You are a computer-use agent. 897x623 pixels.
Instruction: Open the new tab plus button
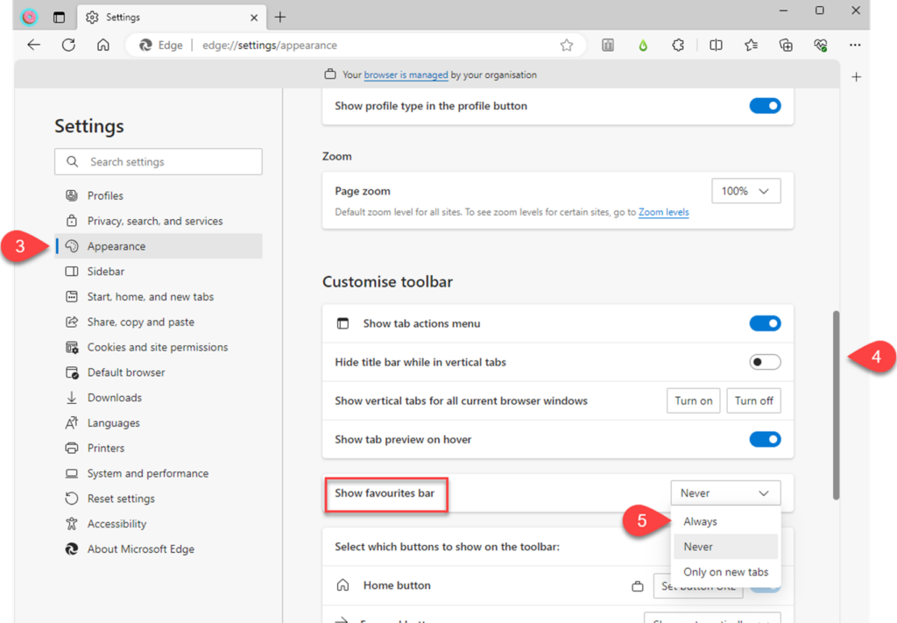[279, 18]
